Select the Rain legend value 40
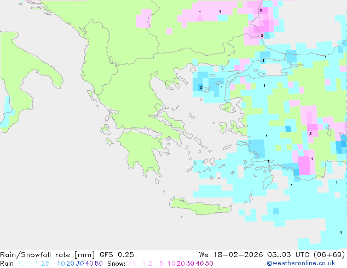347x268 pixels. [89, 264]
